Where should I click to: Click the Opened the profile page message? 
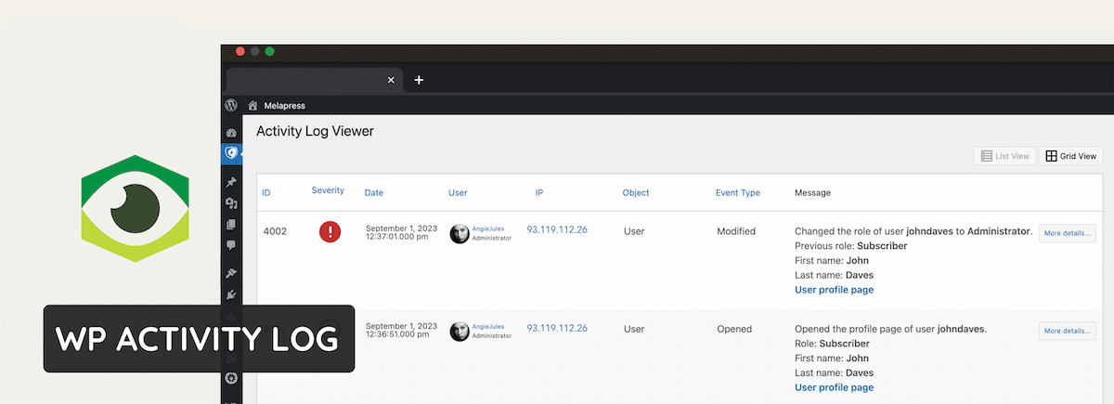pos(890,329)
